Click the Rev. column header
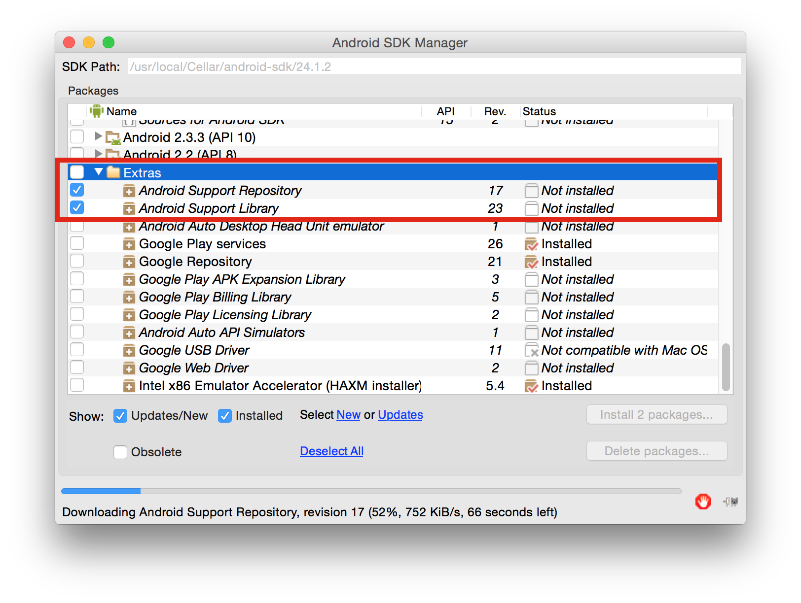The image size is (801, 603). pos(495,111)
